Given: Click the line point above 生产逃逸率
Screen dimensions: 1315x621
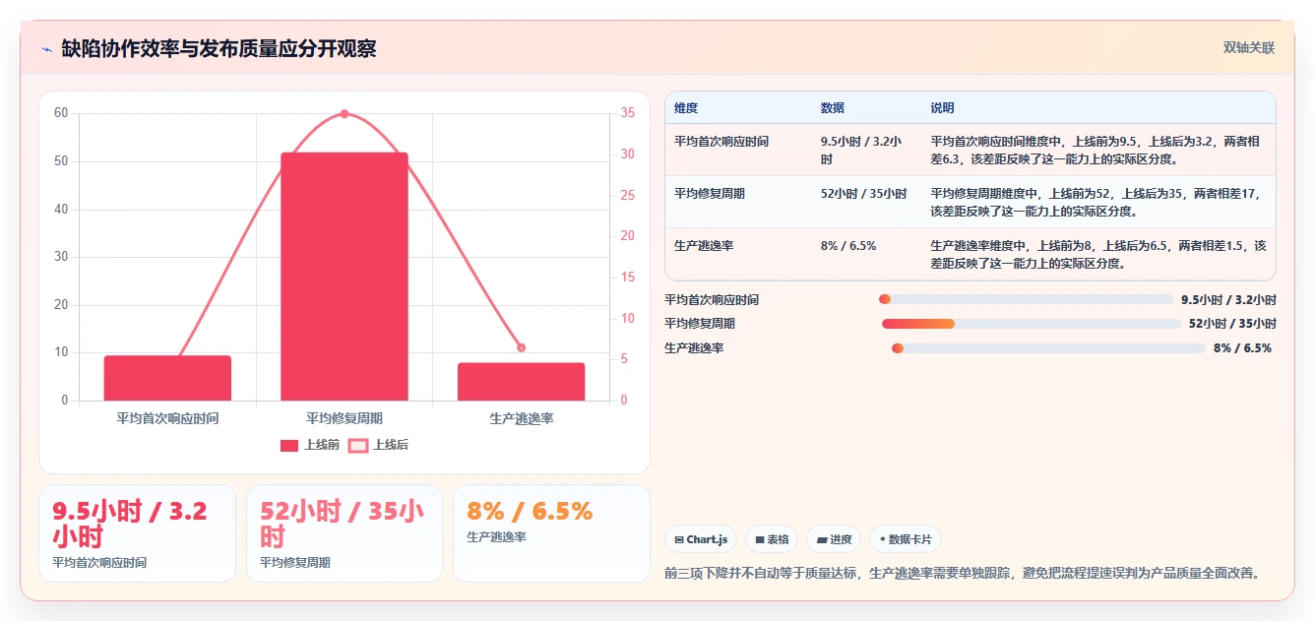Looking at the screenshot, I should click(x=521, y=347).
